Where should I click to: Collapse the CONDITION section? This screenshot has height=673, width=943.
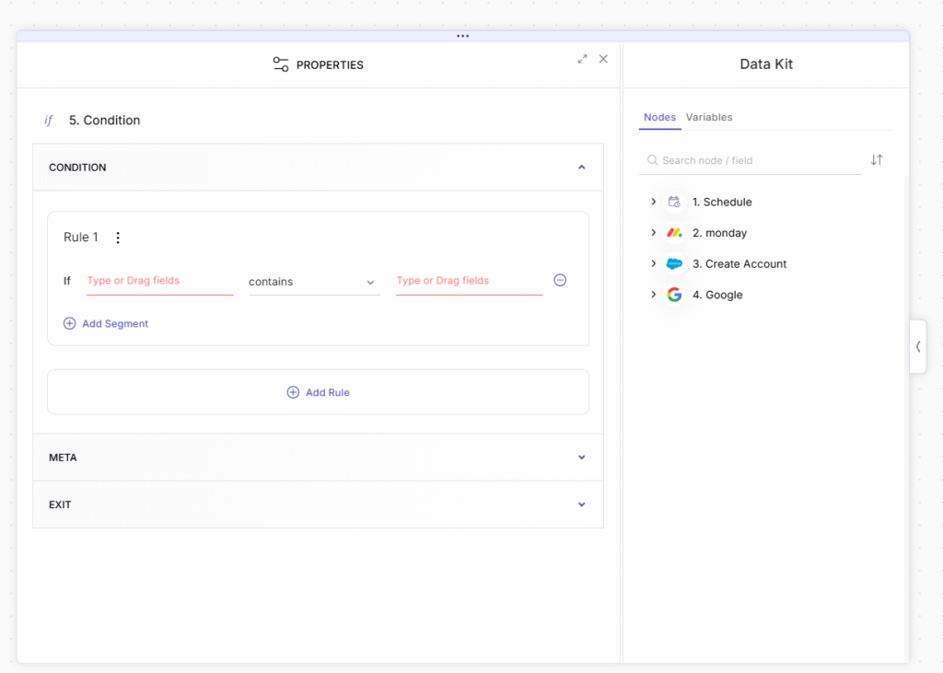click(582, 168)
